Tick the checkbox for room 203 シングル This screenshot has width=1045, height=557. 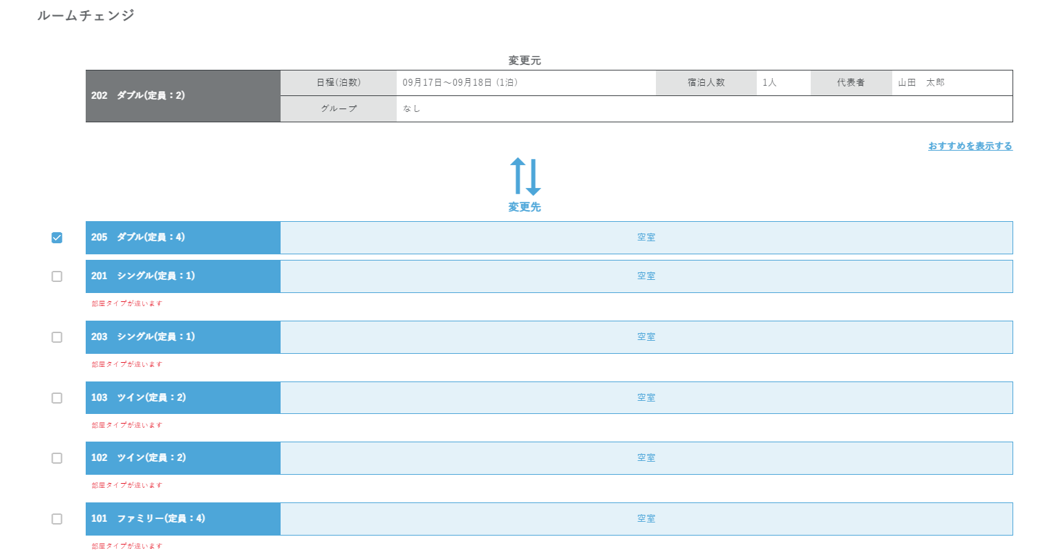(x=57, y=337)
